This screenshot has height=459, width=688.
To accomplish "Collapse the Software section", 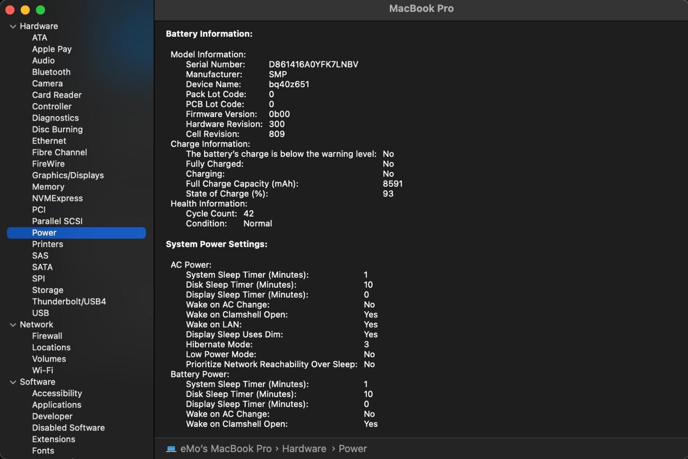I will (13, 382).
